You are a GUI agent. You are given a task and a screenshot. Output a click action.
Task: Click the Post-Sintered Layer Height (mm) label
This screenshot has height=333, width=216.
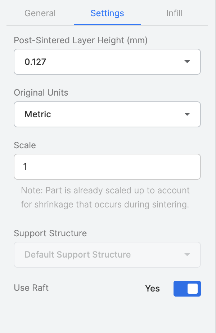click(x=81, y=40)
